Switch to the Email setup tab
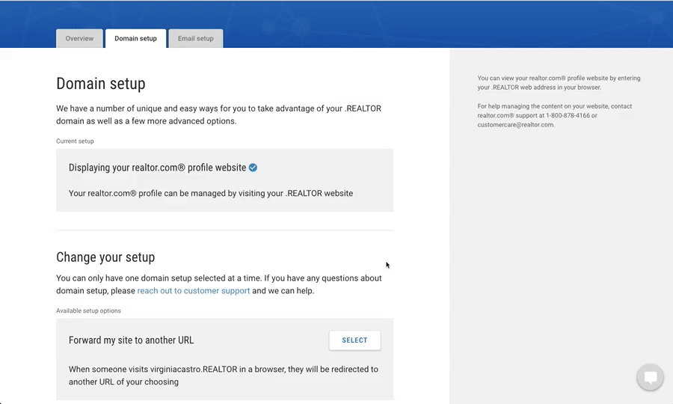Image resolution: width=673 pixels, height=404 pixels. click(196, 39)
